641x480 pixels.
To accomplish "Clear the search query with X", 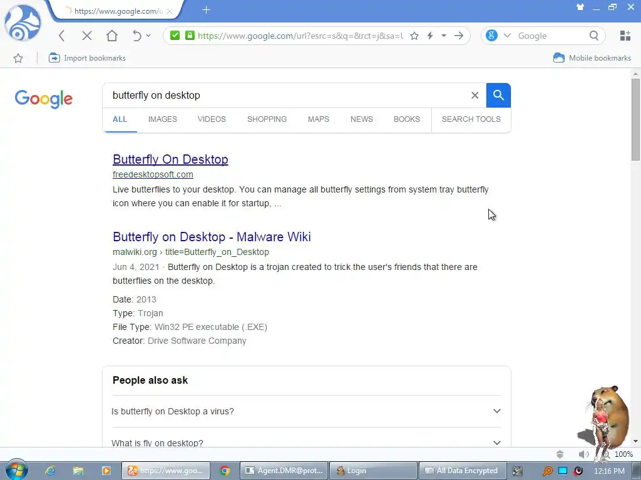I will 474,96.
